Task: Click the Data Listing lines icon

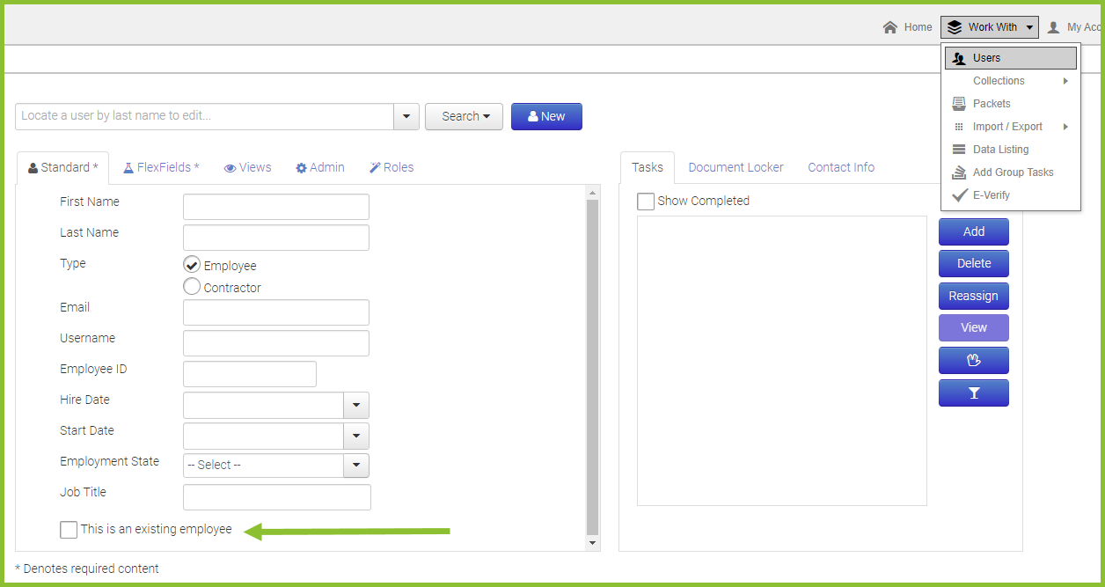Action: tap(959, 150)
